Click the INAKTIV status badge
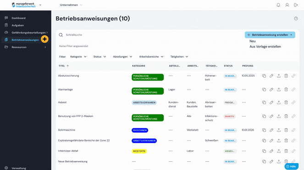The width and height of the screenshot is (304, 170). tap(230, 117)
